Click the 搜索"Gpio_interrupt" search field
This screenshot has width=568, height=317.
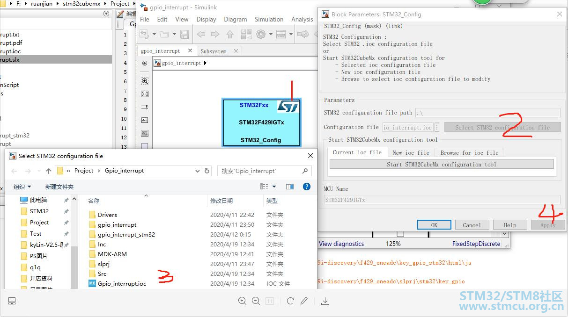265,171
